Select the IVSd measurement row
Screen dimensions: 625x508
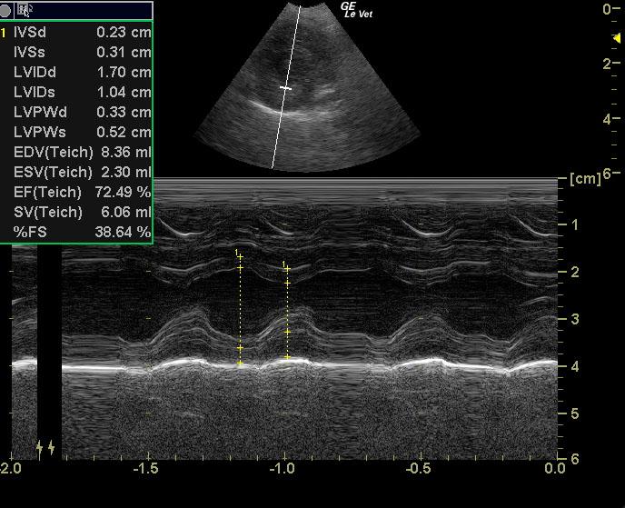82,32
